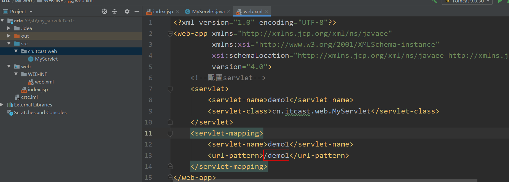The height and width of the screenshot is (182, 509).
Task: Click the web.xml file icon in tree
Action: tap(31, 82)
